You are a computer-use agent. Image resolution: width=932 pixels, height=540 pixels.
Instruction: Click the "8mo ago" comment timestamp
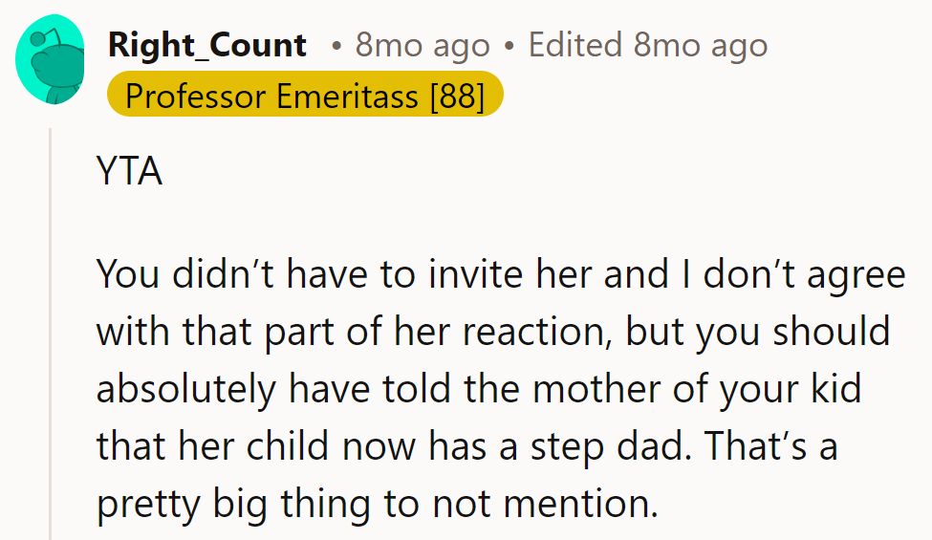pyautogui.click(x=422, y=45)
